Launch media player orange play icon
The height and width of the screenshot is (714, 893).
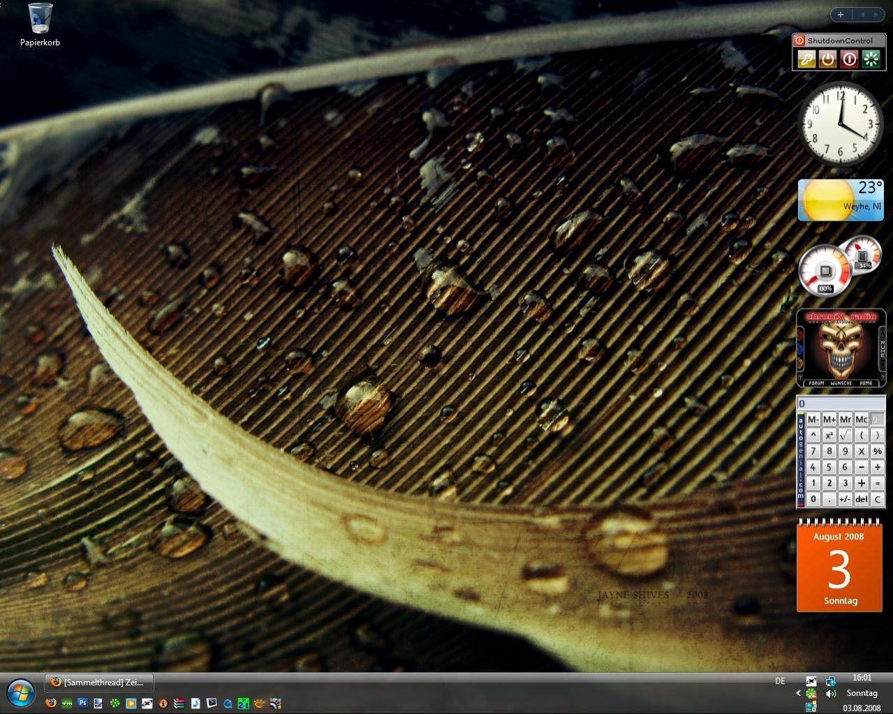[x=131, y=703]
